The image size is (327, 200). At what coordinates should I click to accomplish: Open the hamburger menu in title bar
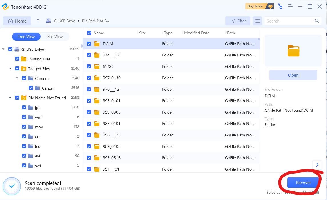click(290, 6)
